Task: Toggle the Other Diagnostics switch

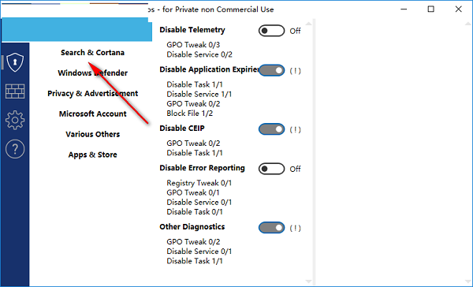Action: [x=271, y=228]
